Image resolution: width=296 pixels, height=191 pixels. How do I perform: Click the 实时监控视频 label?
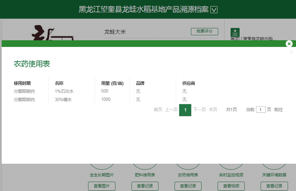point(231,175)
